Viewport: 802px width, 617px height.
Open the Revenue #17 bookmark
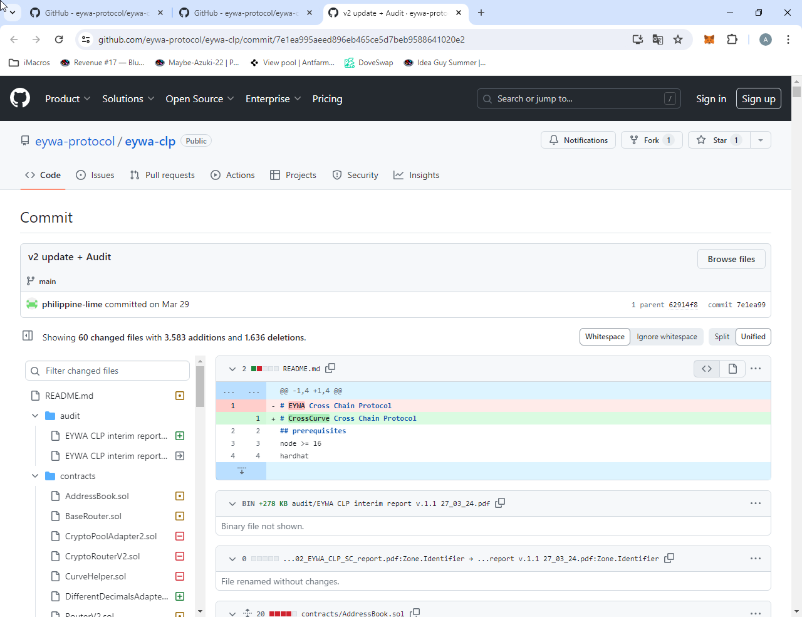102,63
